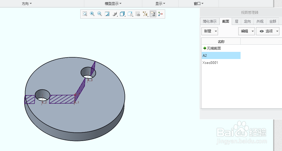Switch to the 全部 tab
The height and width of the screenshot is (151, 282).
273,21
